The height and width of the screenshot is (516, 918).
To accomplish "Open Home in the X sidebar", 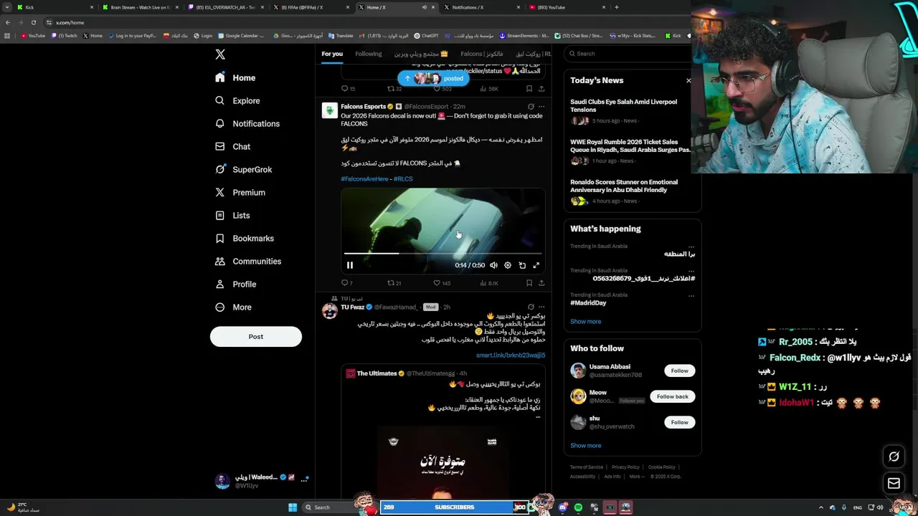I will pos(235,77).
